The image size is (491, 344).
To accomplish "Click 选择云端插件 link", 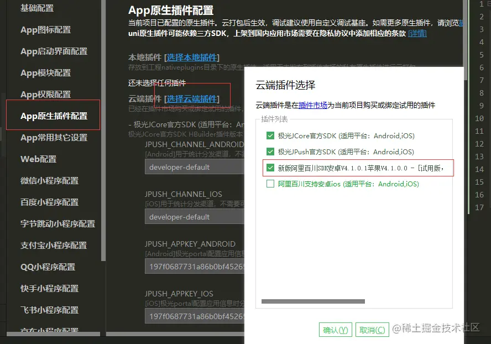I will point(192,99).
